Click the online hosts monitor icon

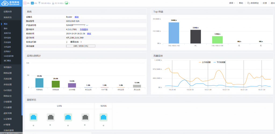click(x=66, y=3)
